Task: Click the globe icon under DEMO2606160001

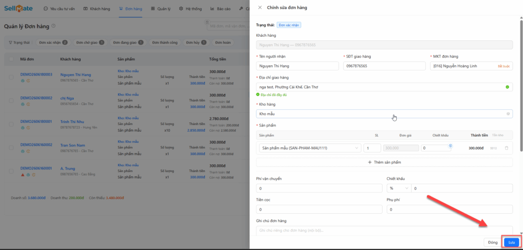Action: [x=28, y=174]
